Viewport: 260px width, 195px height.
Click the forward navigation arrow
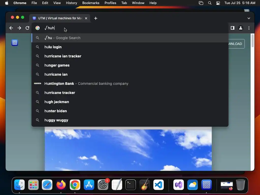coord(19,28)
